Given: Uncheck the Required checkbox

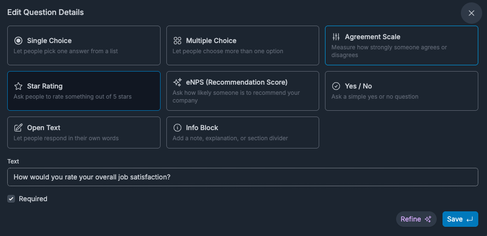Looking at the screenshot, I should click(x=11, y=199).
